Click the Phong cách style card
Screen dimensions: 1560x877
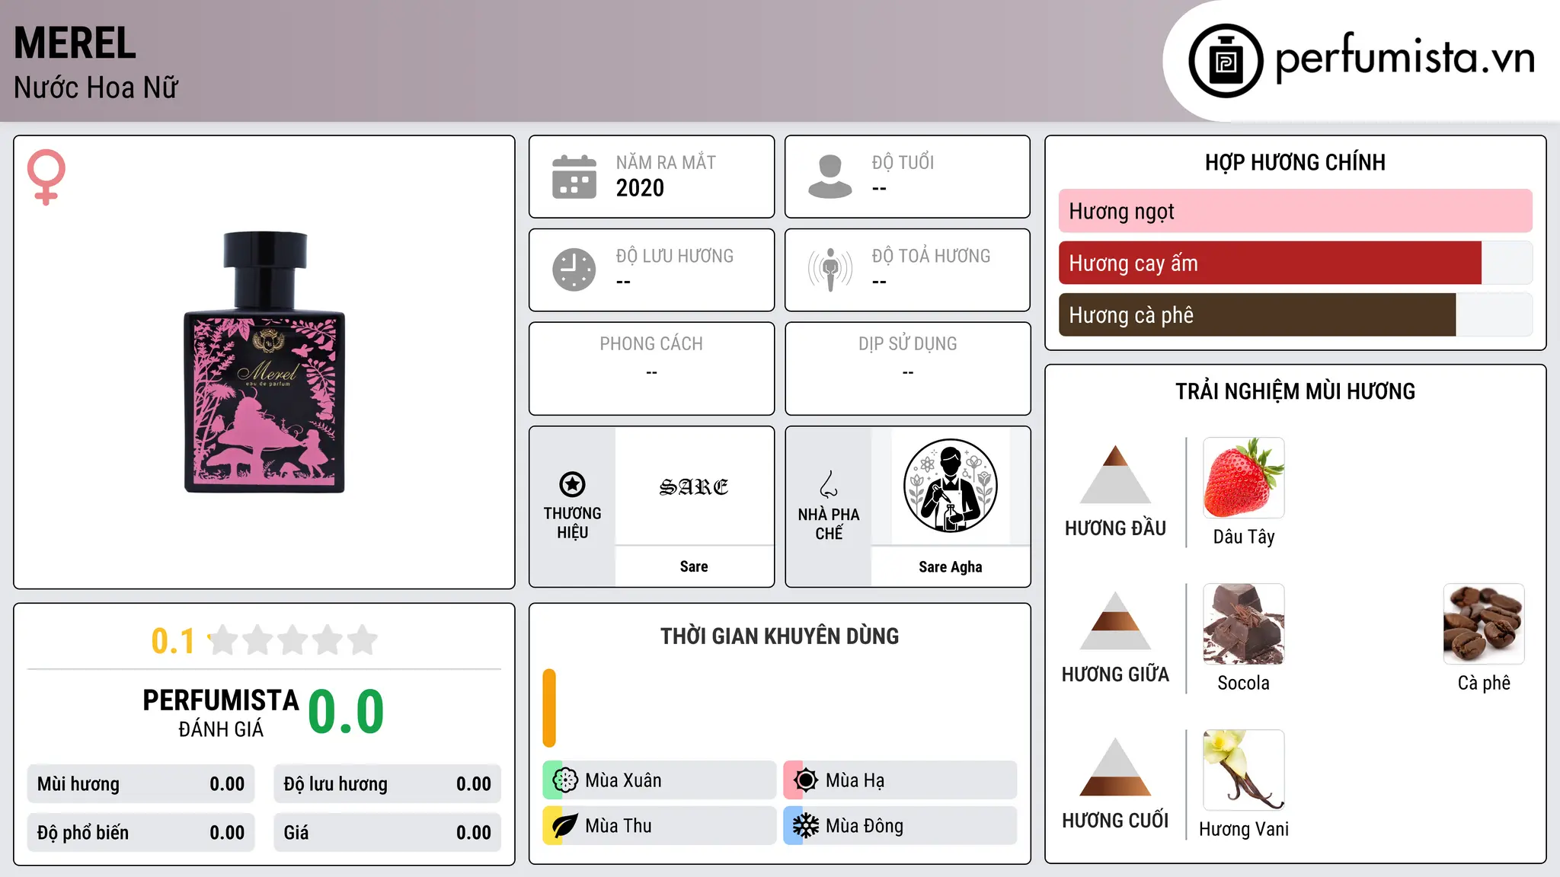coord(651,368)
